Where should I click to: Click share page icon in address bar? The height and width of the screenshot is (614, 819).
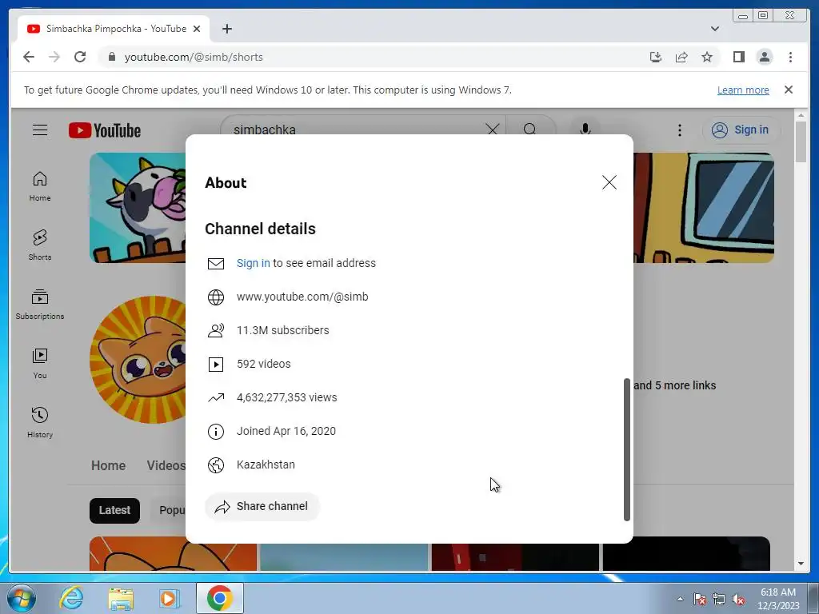click(681, 57)
